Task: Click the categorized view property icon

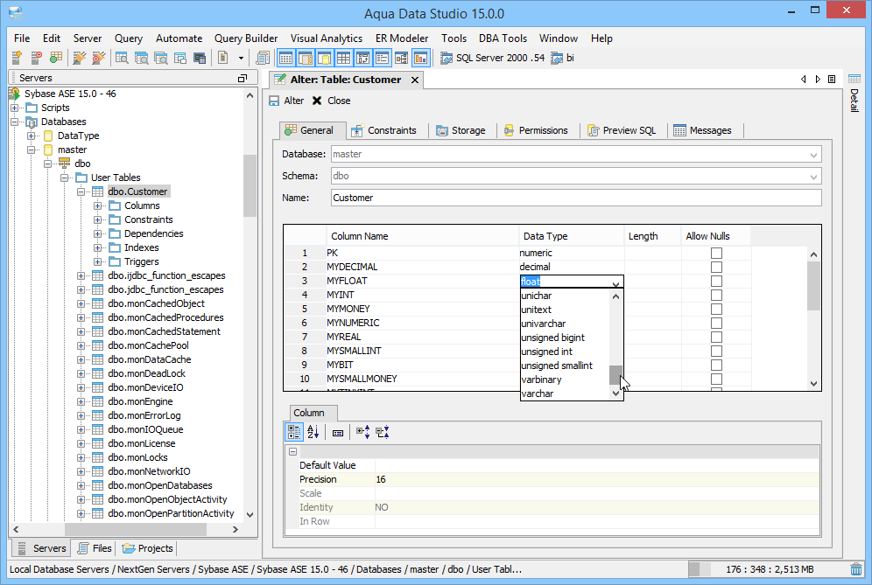Action: pos(293,432)
